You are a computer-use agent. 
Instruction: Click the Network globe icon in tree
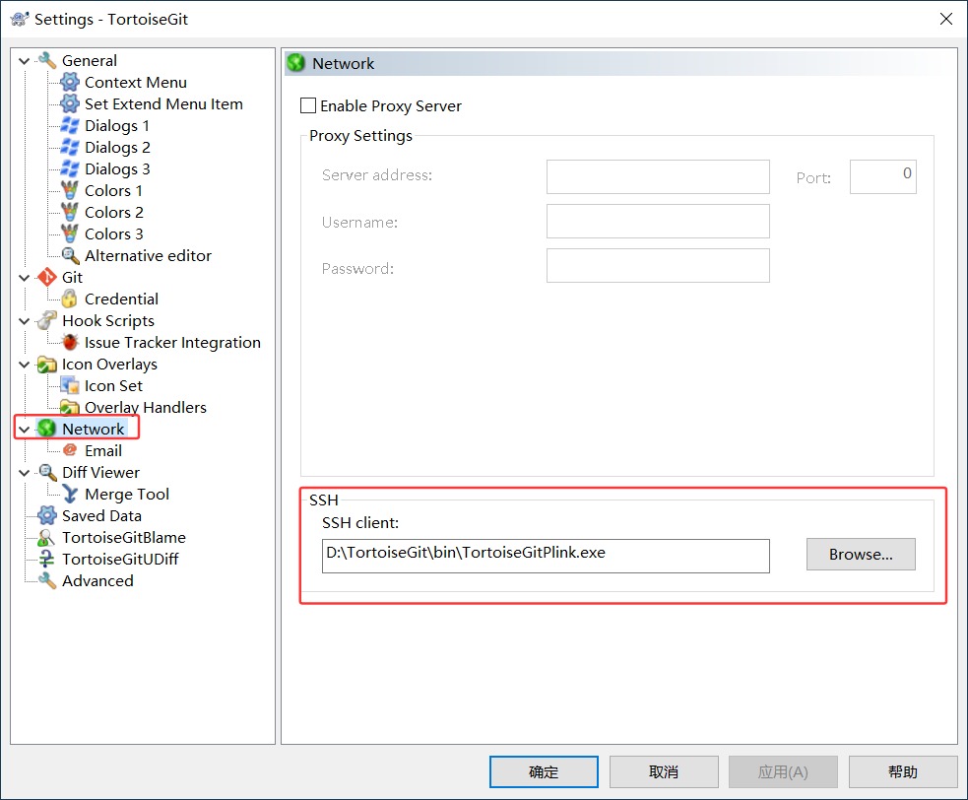tap(47, 429)
